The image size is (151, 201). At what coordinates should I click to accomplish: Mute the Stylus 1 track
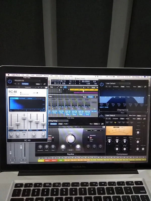coord(46,158)
